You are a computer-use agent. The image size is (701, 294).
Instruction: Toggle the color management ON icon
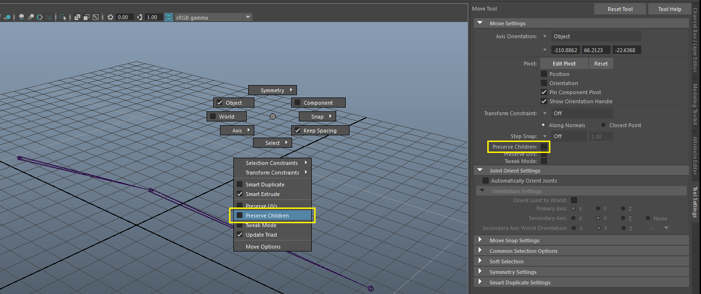[x=169, y=17]
